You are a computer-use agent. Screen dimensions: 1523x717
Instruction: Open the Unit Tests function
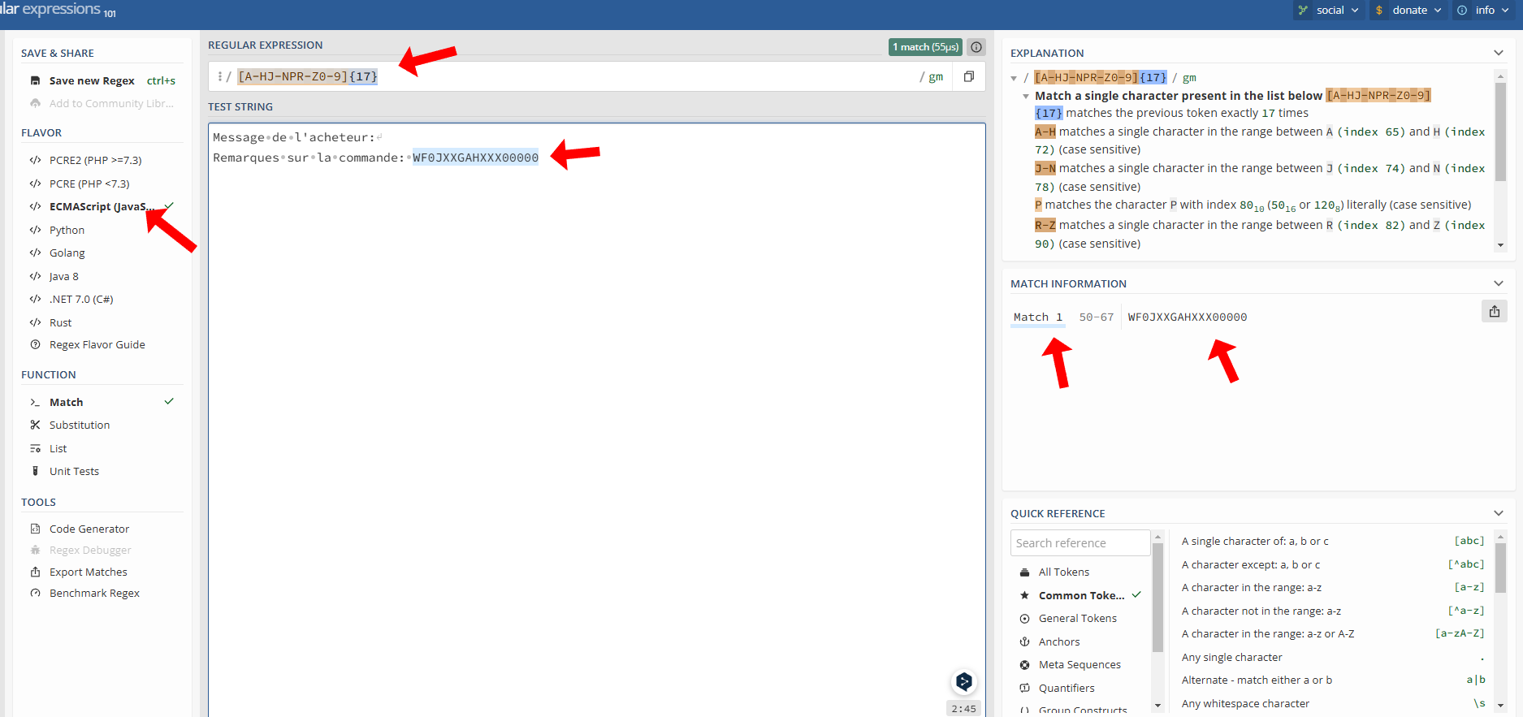tap(74, 471)
